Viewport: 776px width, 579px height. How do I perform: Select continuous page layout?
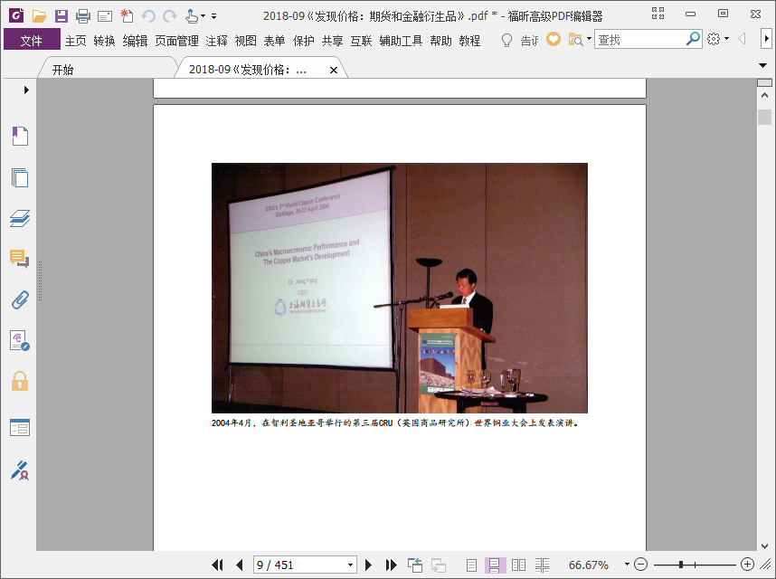click(495, 565)
